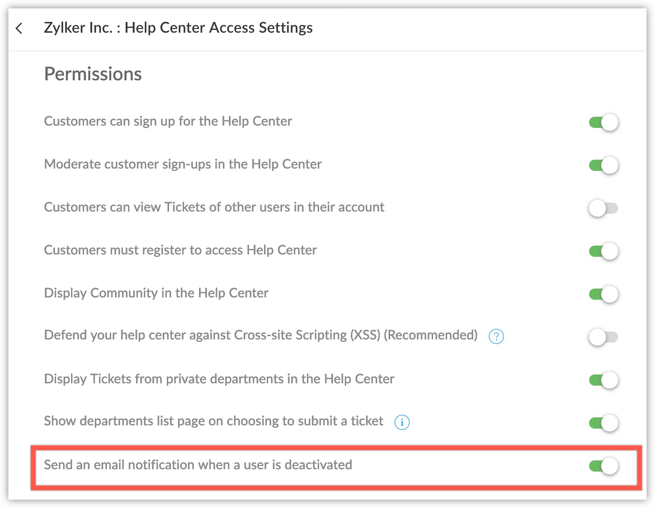Click 'Display Community in the Help Center' text
The image size is (655, 508).
coord(156,293)
